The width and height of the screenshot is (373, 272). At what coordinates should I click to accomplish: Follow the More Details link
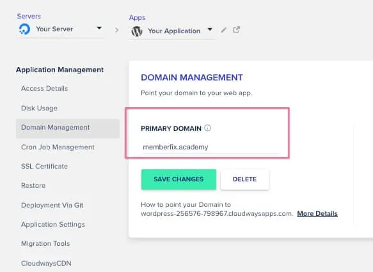[x=317, y=214]
